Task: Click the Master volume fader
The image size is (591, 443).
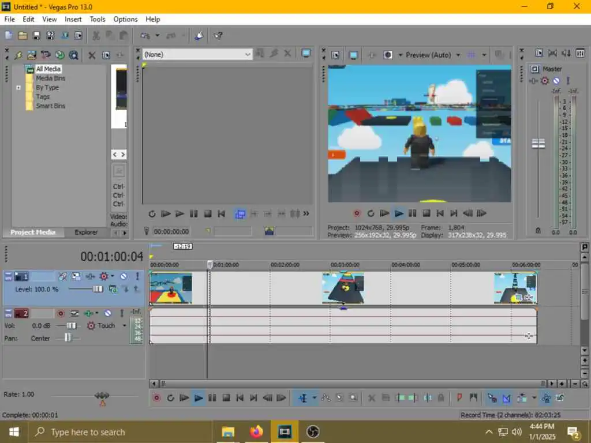Action: (x=538, y=143)
